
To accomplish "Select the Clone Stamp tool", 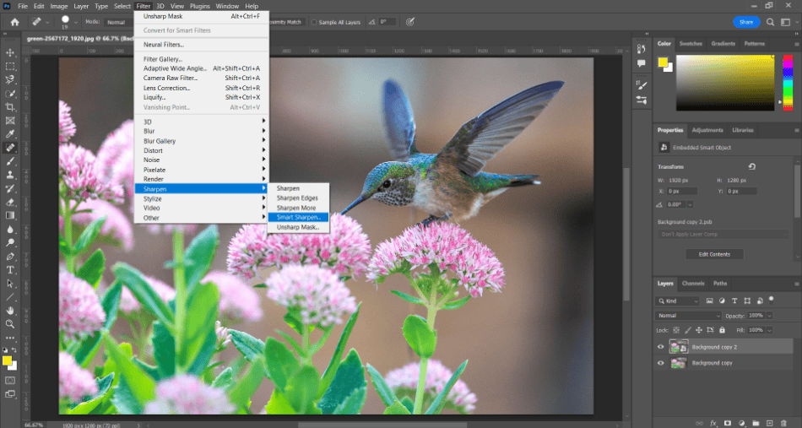I will pos(10,175).
